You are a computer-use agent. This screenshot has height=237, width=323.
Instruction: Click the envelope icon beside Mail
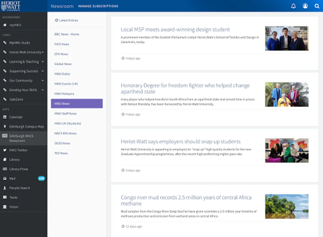[5, 179]
